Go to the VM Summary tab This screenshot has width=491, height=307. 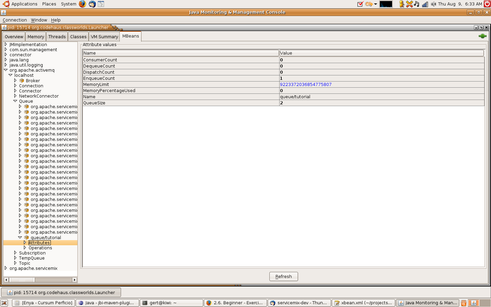pos(104,36)
